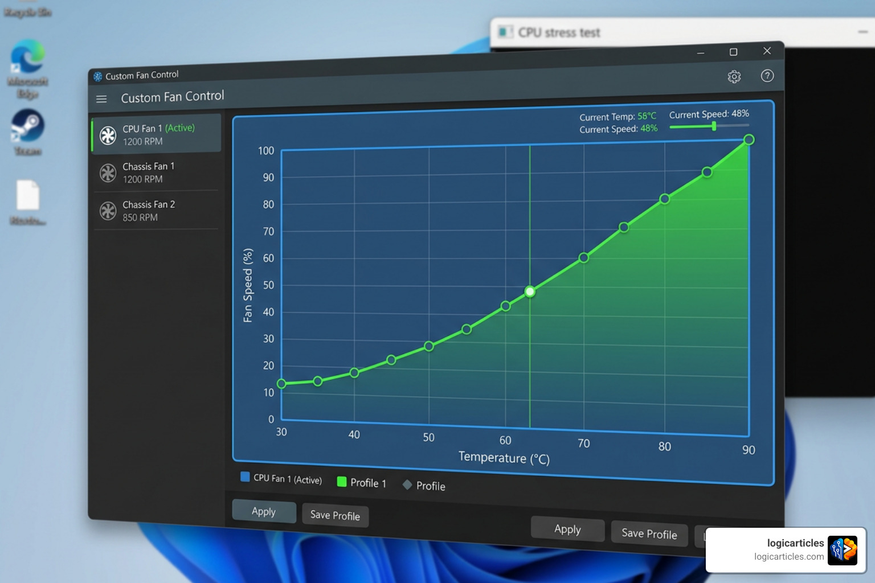Screen dimensions: 875x583
Task: Click the right Apply button
Action: (x=567, y=529)
